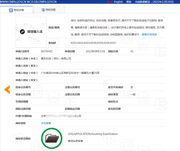The width and height of the screenshot is (180, 151).
Task: Click the 类似群 label
Action: click(x=52, y=43)
